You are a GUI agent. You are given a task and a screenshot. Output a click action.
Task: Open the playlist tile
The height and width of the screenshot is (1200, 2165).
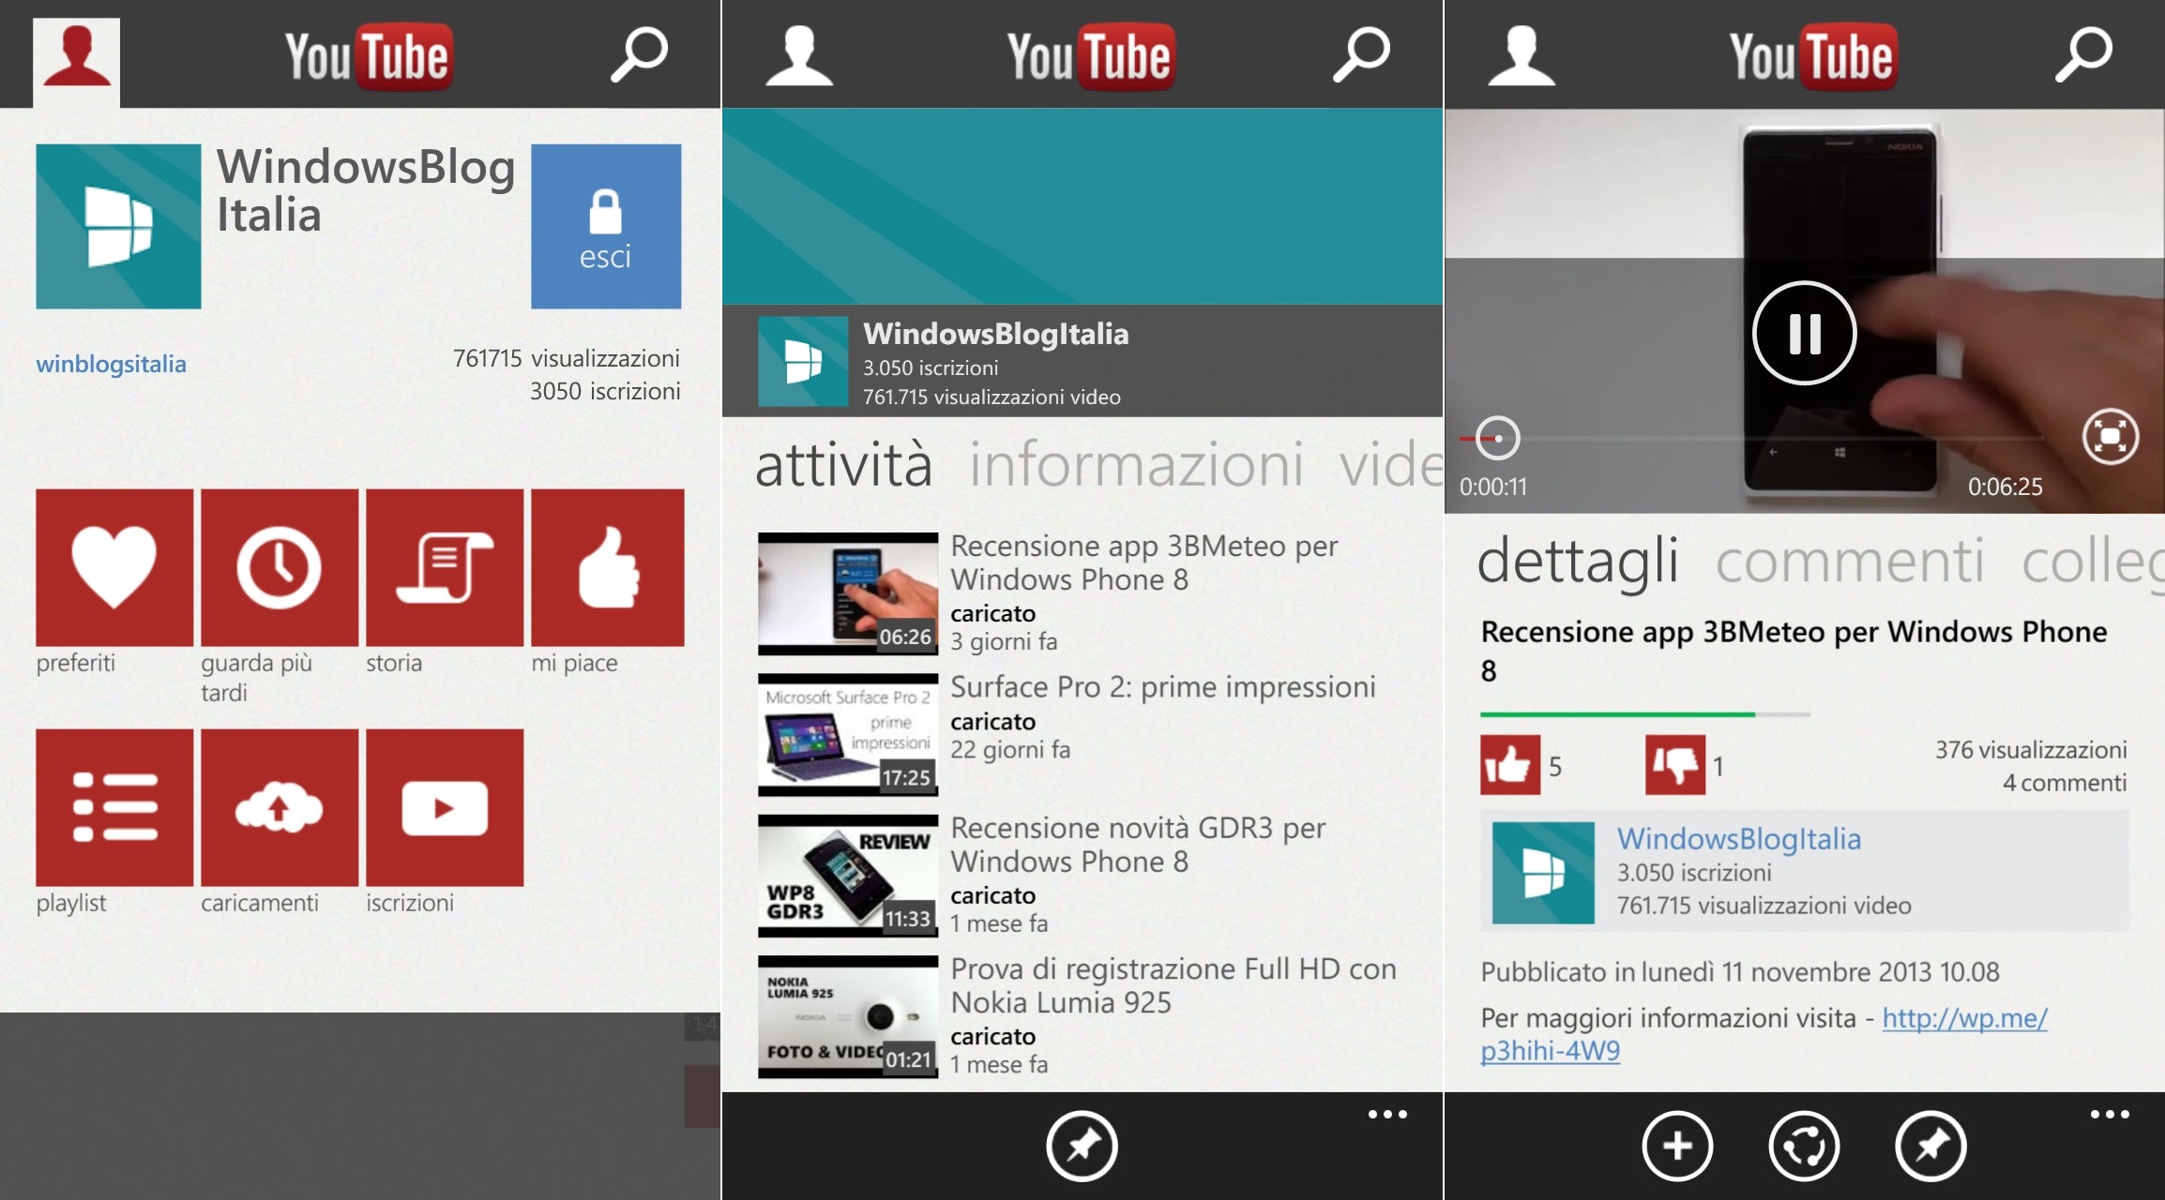coord(114,807)
